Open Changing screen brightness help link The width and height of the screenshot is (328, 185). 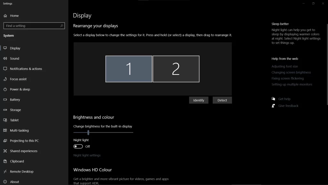(x=291, y=72)
